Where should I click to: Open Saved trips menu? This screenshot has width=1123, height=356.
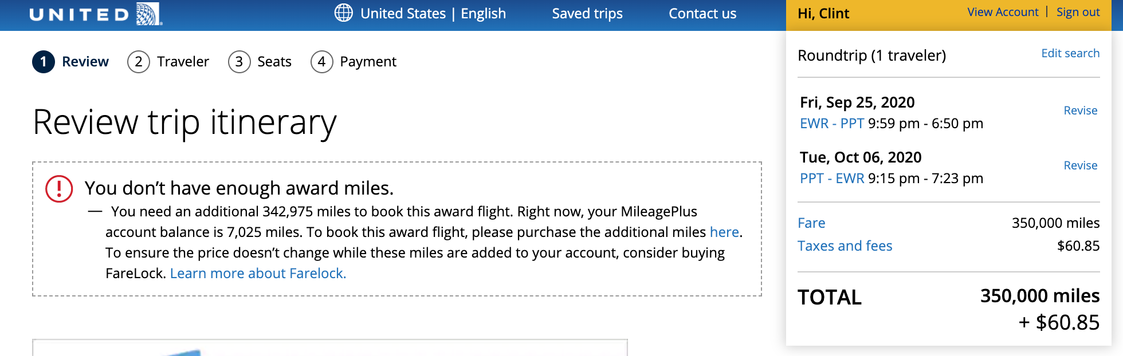point(587,13)
